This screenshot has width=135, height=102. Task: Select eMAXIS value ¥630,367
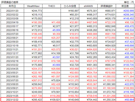[x=92, y=84]
